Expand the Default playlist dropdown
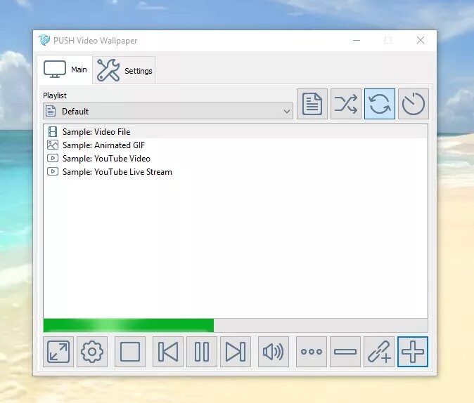The height and width of the screenshot is (403, 474). click(x=168, y=111)
